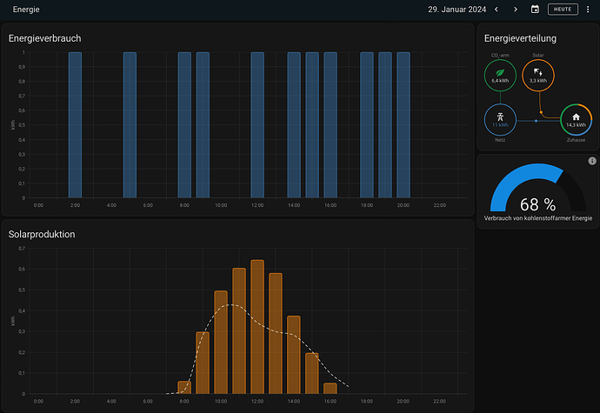Click the date label 29. Januar 2024

pos(457,10)
